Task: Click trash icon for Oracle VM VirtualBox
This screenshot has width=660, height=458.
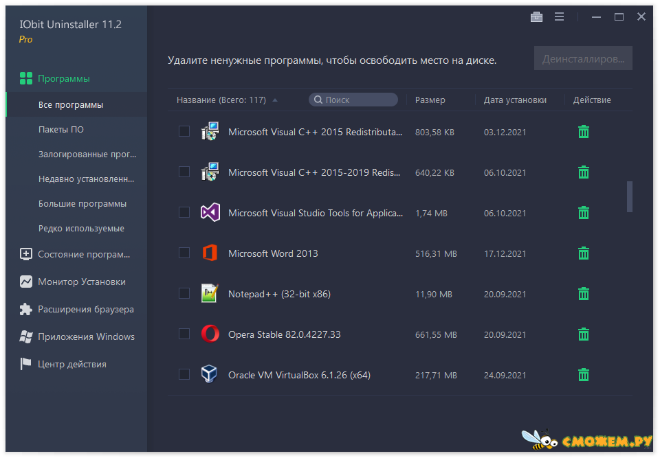Action: [584, 375]
